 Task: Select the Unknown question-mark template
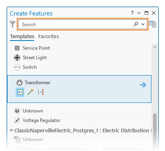pos(29,111)
